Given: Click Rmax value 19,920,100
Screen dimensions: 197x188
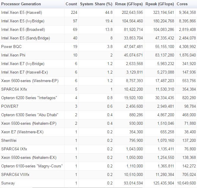Looking at the screenshot, I should [x=133, y=98].
